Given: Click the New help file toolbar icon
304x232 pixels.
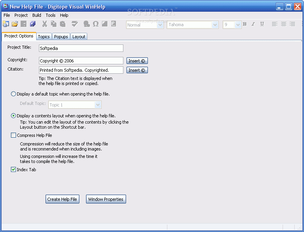Looking at the screenshot, I should [6, 24].
